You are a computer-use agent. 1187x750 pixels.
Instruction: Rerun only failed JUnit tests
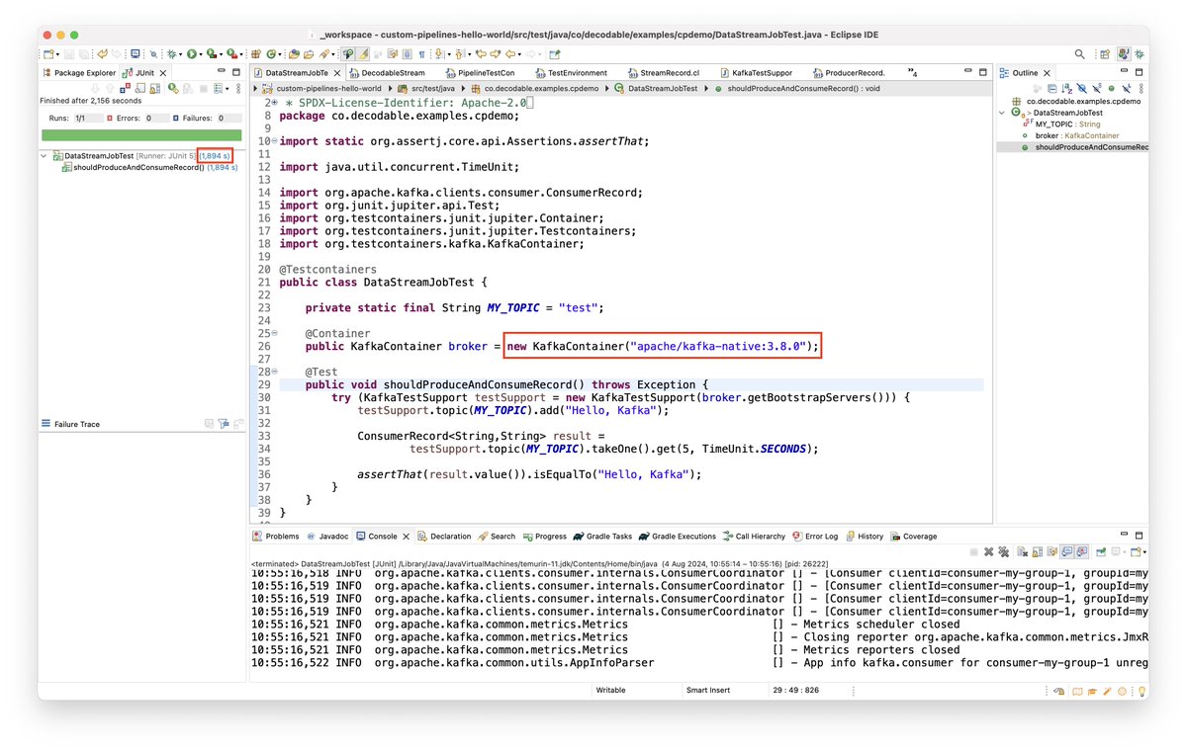(x=187, y=88)
